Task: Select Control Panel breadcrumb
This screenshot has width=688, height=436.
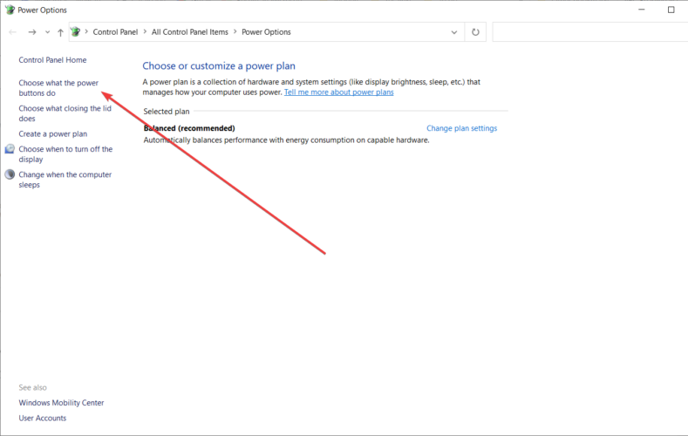Action: pos(115,32)
